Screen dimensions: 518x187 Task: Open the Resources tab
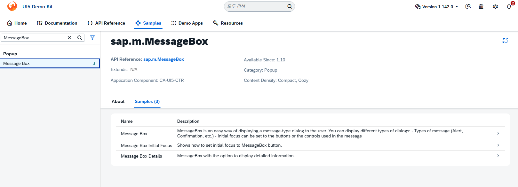click(x=228, y=23)
